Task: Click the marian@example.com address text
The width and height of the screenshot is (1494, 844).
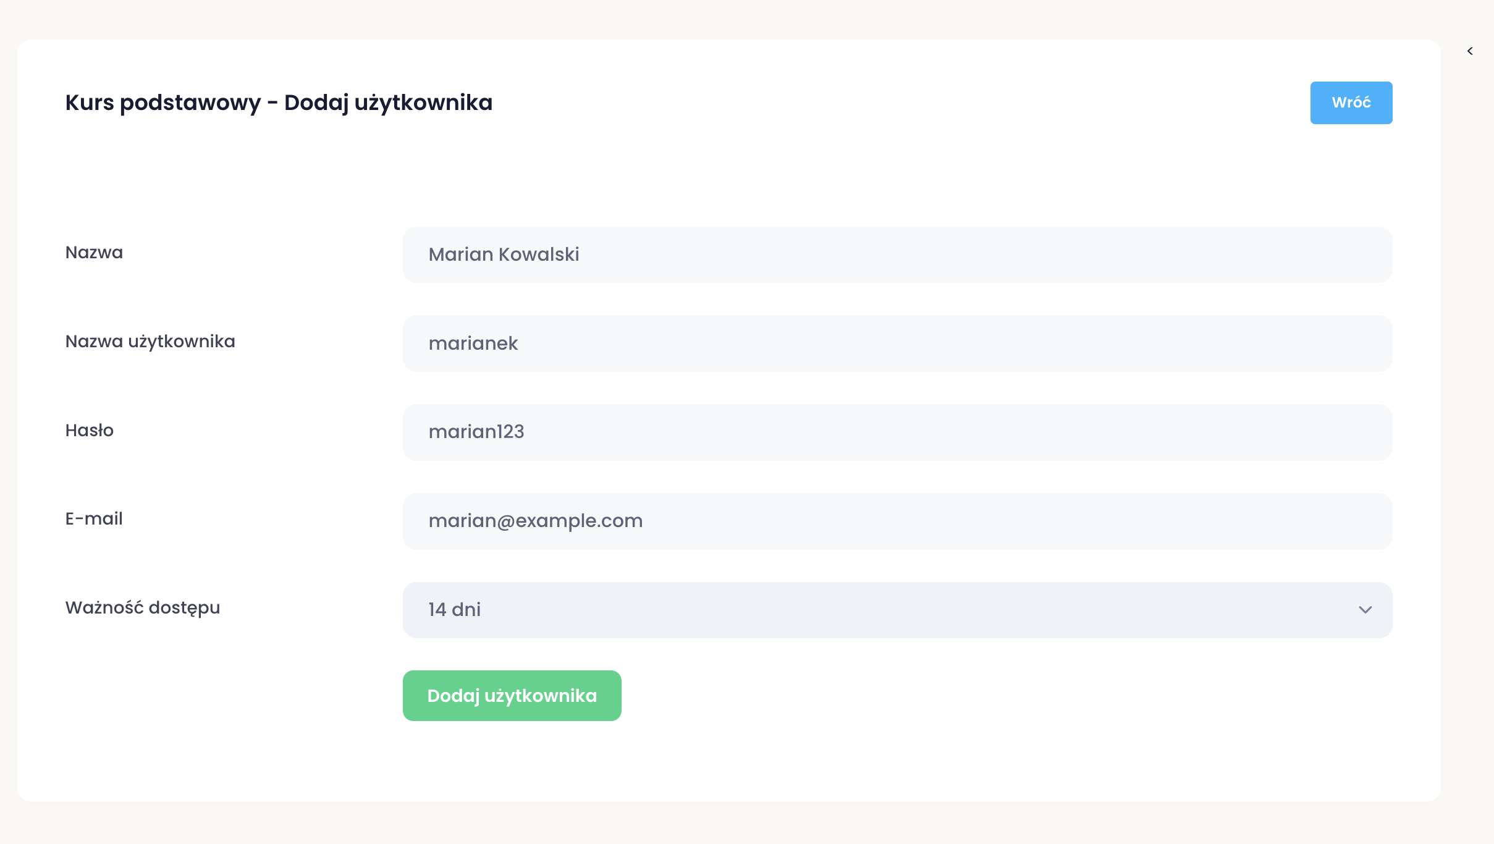Action: (x=536, y=521)
